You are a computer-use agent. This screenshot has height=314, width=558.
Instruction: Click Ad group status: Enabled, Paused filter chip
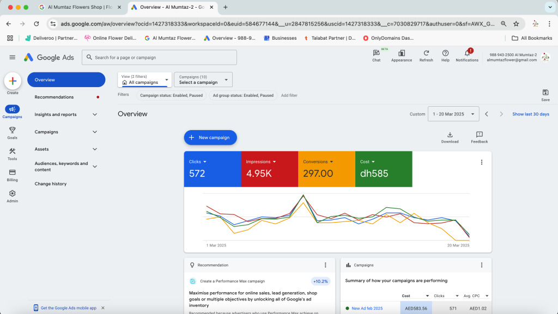coord(243,95)
